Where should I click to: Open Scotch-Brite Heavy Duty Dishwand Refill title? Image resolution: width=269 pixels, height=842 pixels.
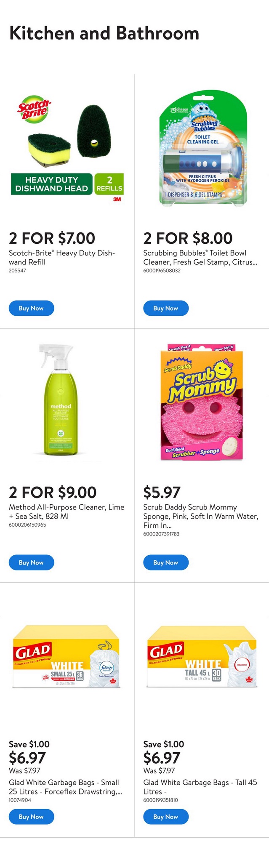[x=61, y=257]
